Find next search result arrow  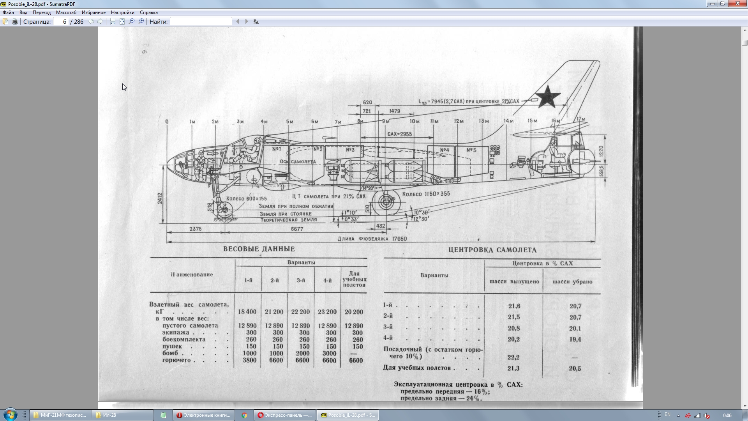pyautogui.click(x=246, y=22)
